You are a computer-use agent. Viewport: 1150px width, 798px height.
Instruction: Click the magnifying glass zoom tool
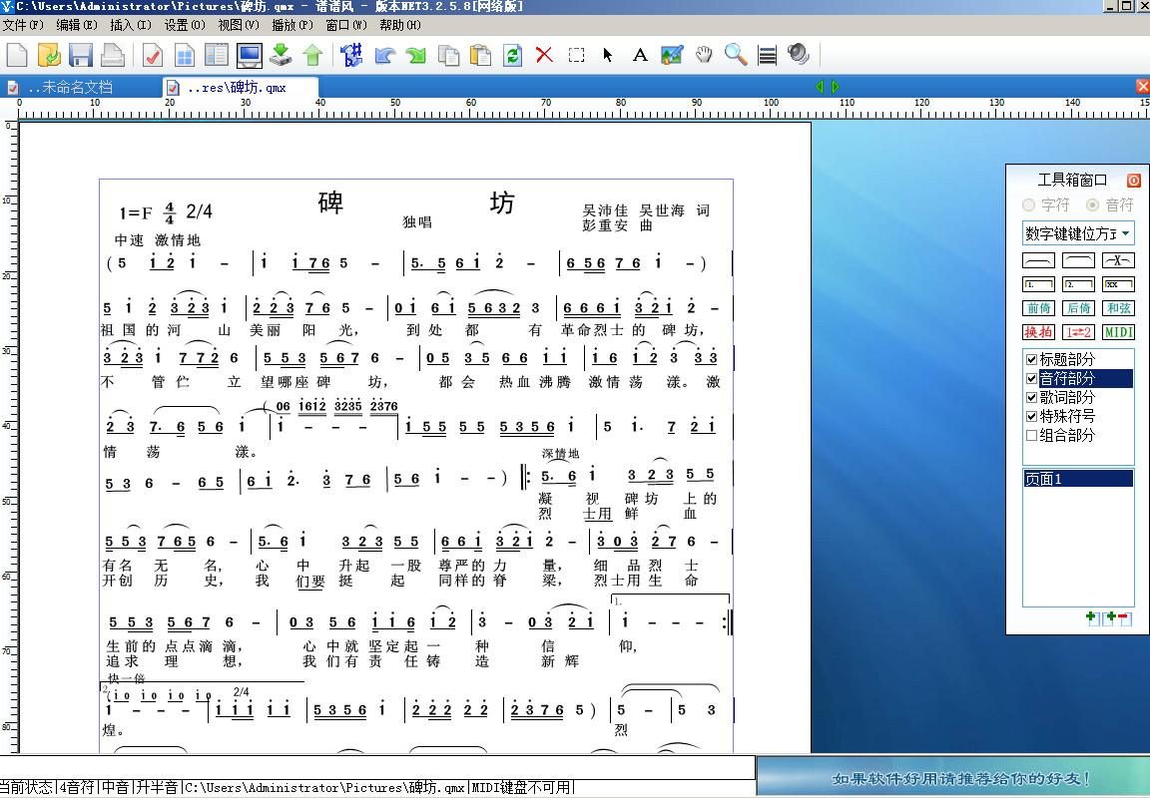(x=736, y=55)
